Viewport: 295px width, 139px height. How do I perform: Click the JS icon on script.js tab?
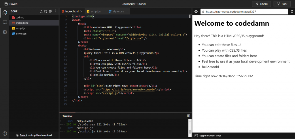coord(88,12)
